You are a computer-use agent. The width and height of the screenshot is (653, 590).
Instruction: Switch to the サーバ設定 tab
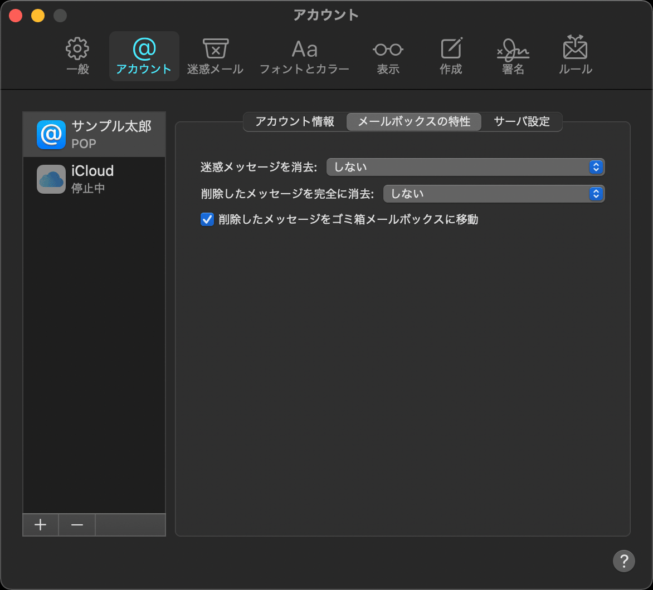(x=522, y=121)
